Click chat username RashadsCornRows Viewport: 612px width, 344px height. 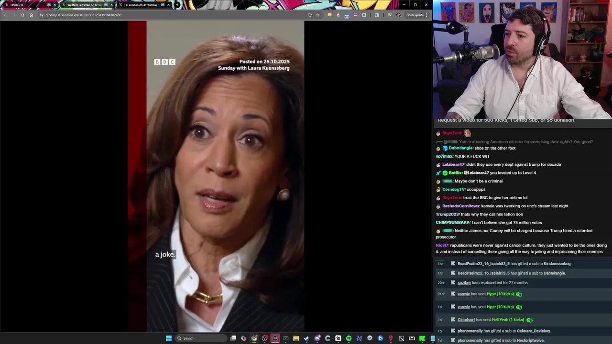coord(461,206)
